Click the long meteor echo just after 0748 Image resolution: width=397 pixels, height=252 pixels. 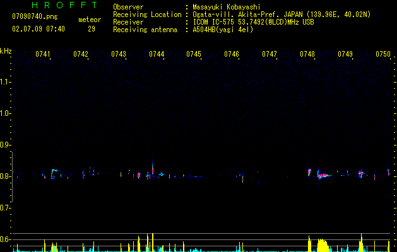click(324, 175)
